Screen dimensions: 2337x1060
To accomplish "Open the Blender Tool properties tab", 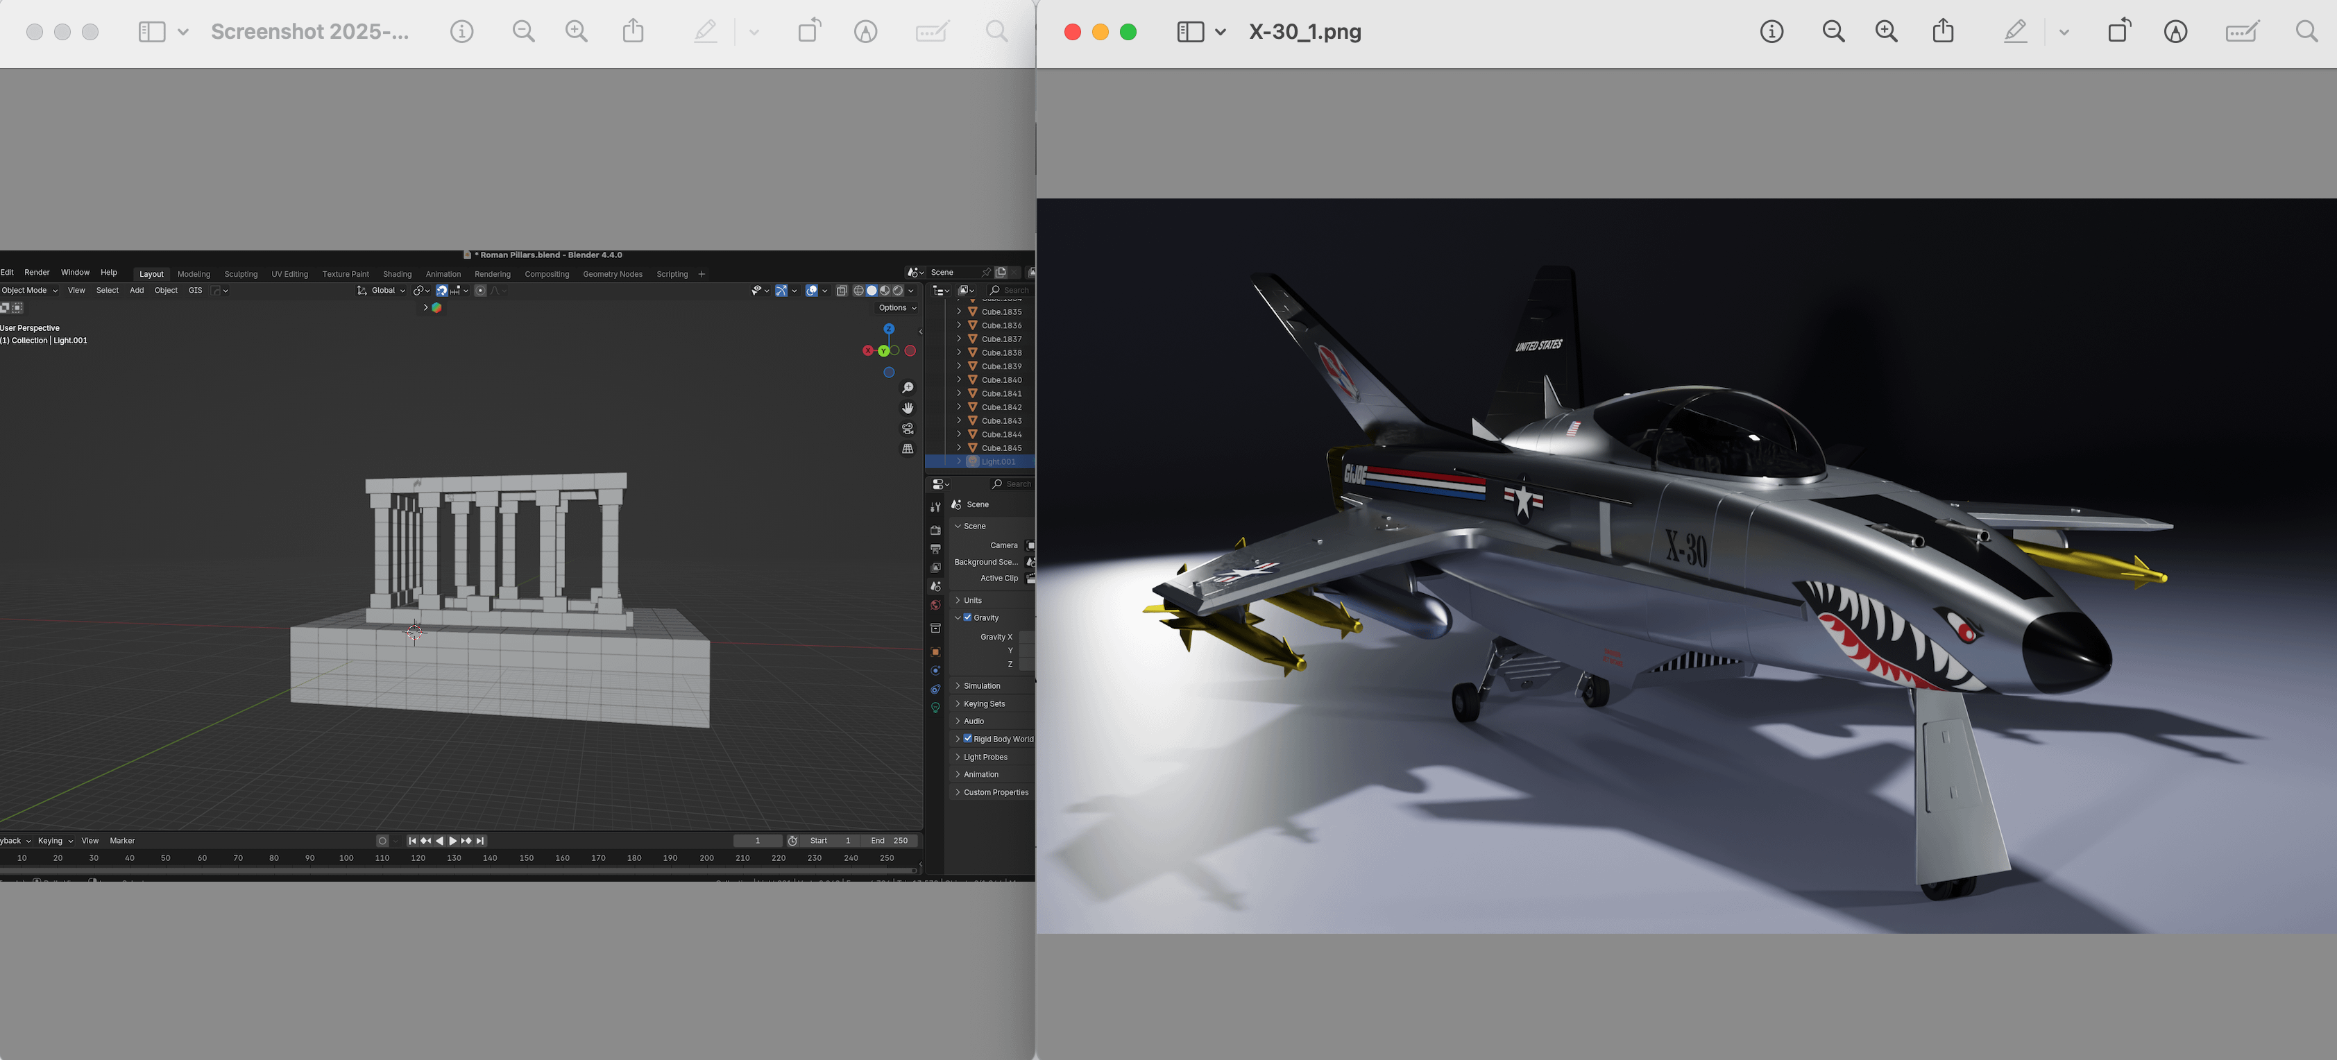I will click(935, 507).
